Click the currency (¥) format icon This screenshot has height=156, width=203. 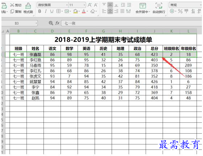click(x=172, y=11)
